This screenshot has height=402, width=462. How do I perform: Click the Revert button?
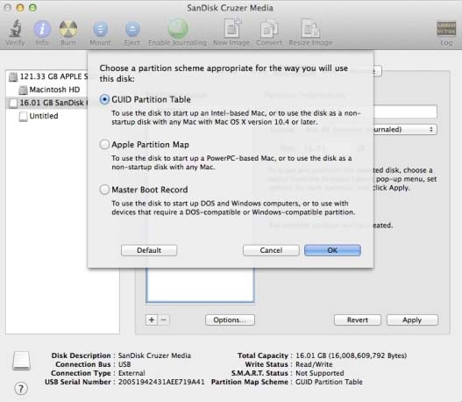(358, 320)
